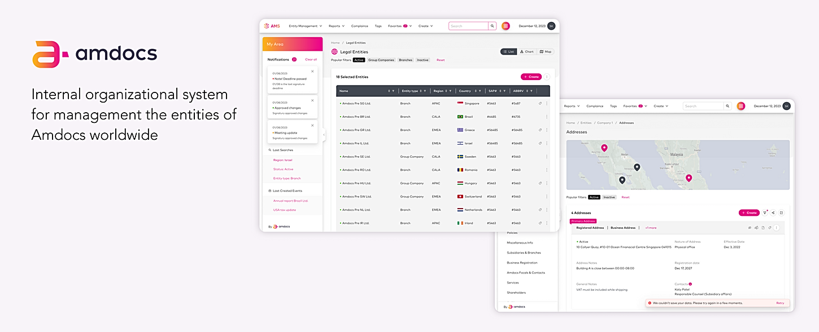The image size is (819, 332).
Task: Open Subsidiaries & Branches in sidebar
Action: 524,253
